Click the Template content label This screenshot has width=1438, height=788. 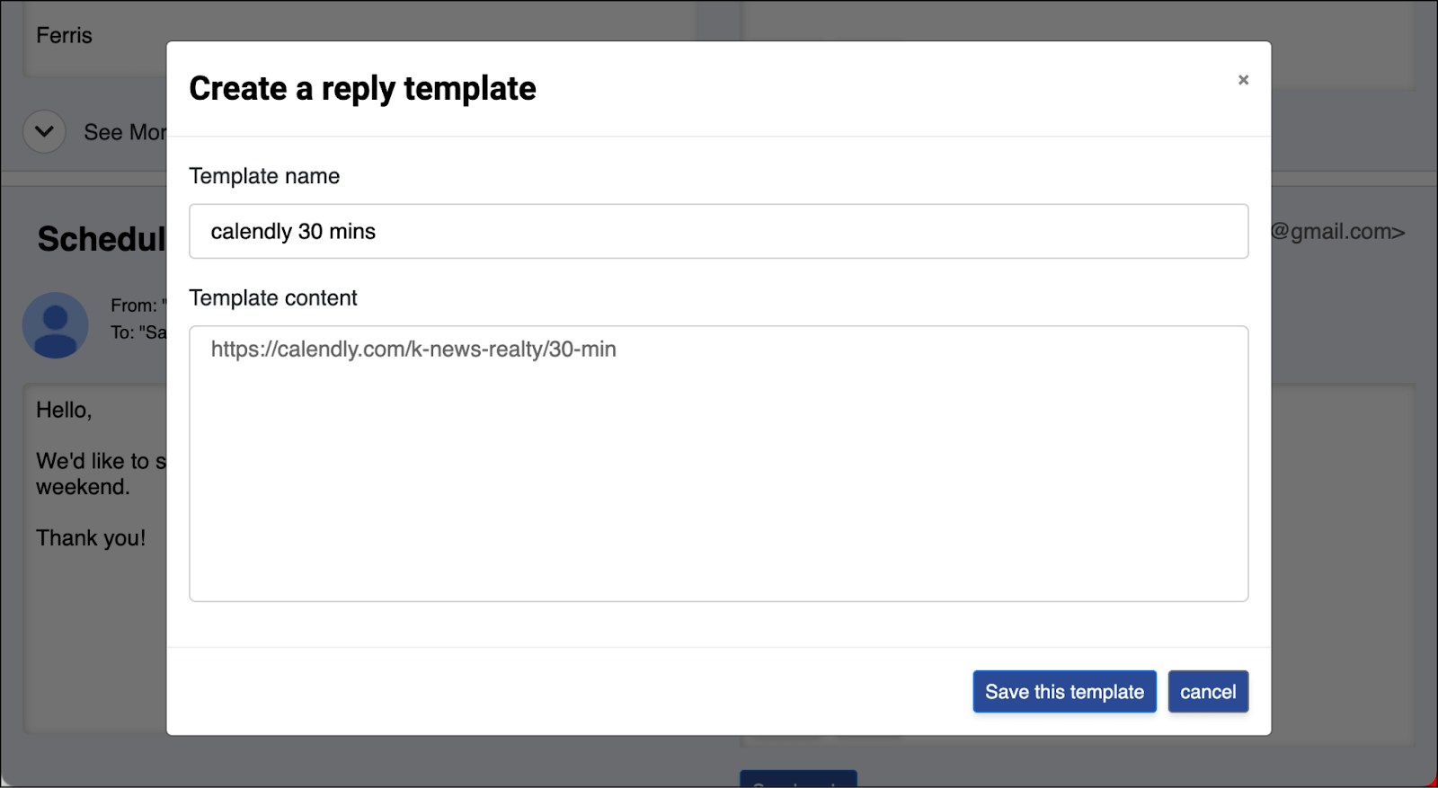(x=273, y=298)
